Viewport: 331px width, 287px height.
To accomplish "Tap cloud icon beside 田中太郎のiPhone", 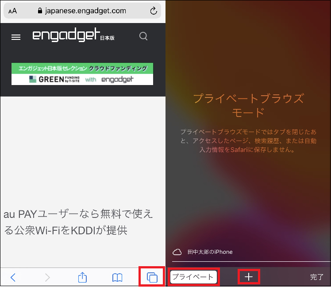I will [x=177, y=252].
